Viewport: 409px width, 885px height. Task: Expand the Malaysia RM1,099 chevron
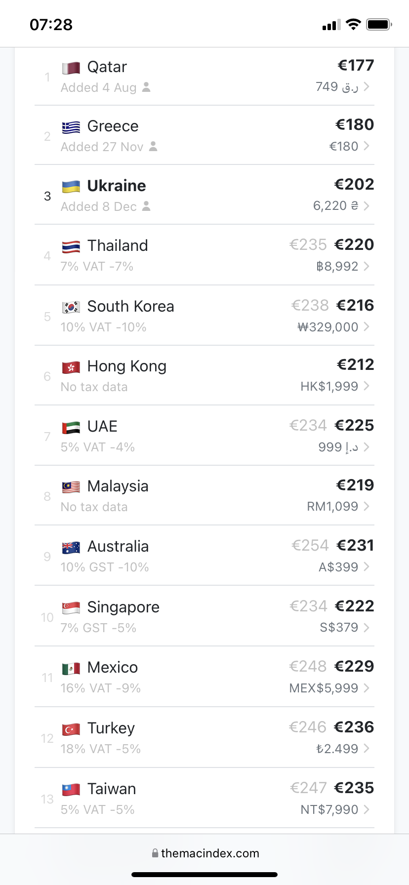pos(367,506)
